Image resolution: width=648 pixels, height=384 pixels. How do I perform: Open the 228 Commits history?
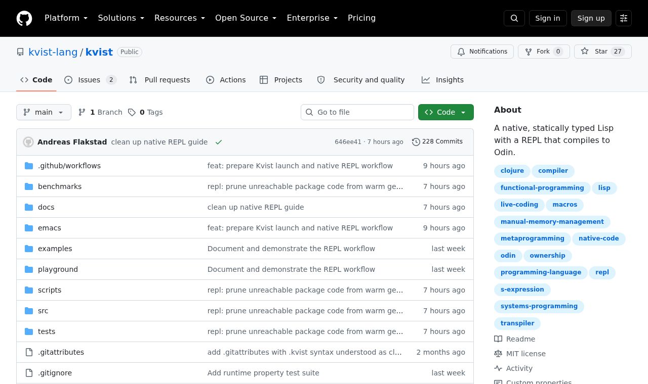pyautogui.click(x=437, y=142)
